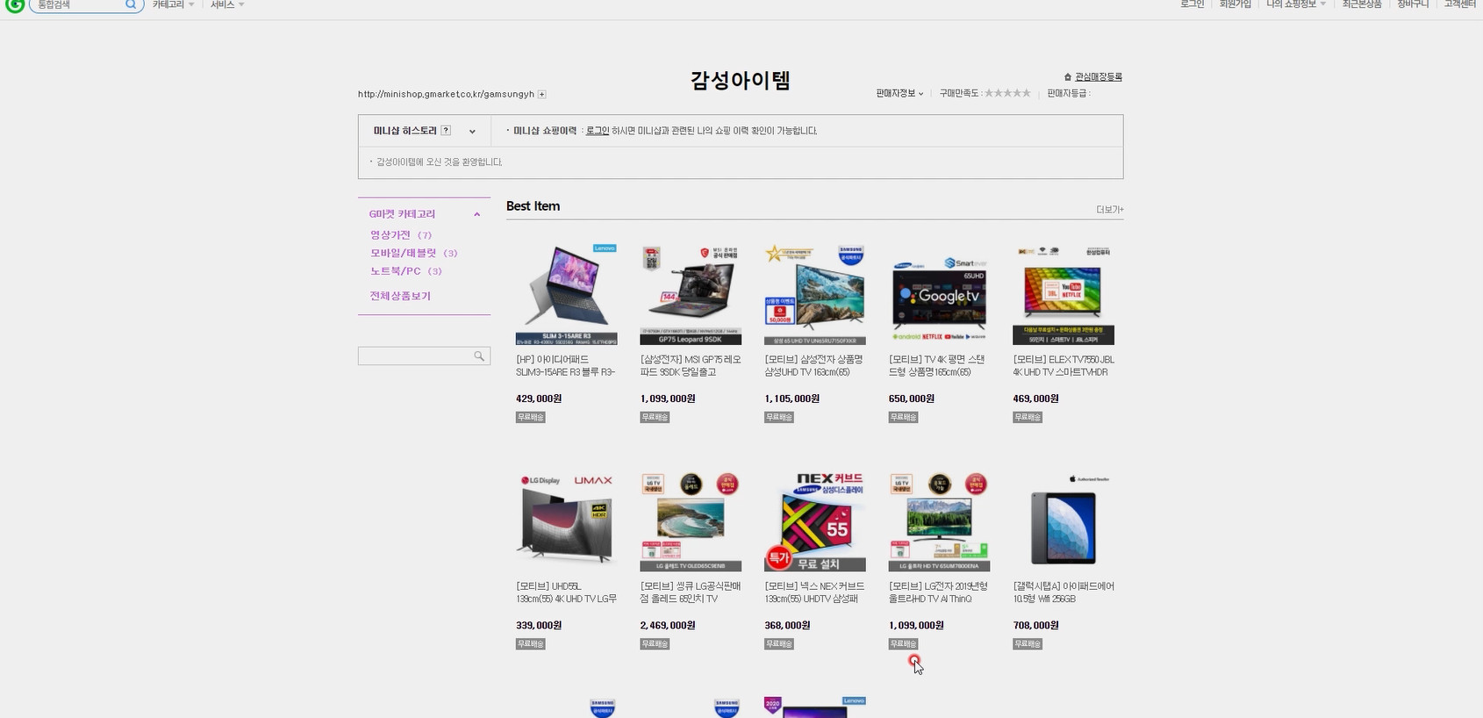
Task: Open MSI GP75 Leopard laptop thumbnail
Action: (x=691, y=294)
